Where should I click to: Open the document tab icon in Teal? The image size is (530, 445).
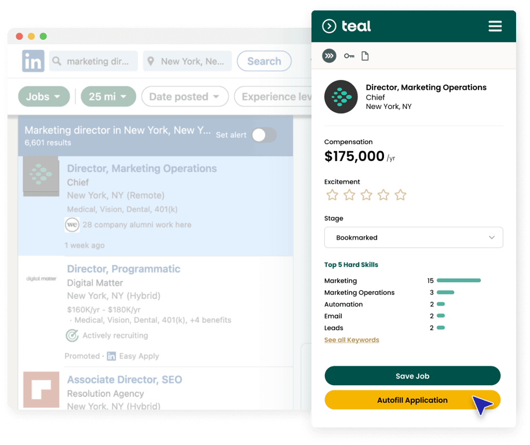tap(365, 56)
